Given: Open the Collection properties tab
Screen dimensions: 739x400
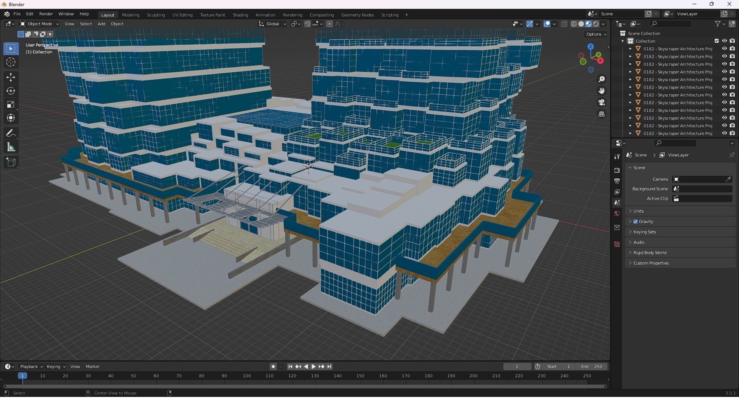Looking at the screenshot, I should [617, 228].
